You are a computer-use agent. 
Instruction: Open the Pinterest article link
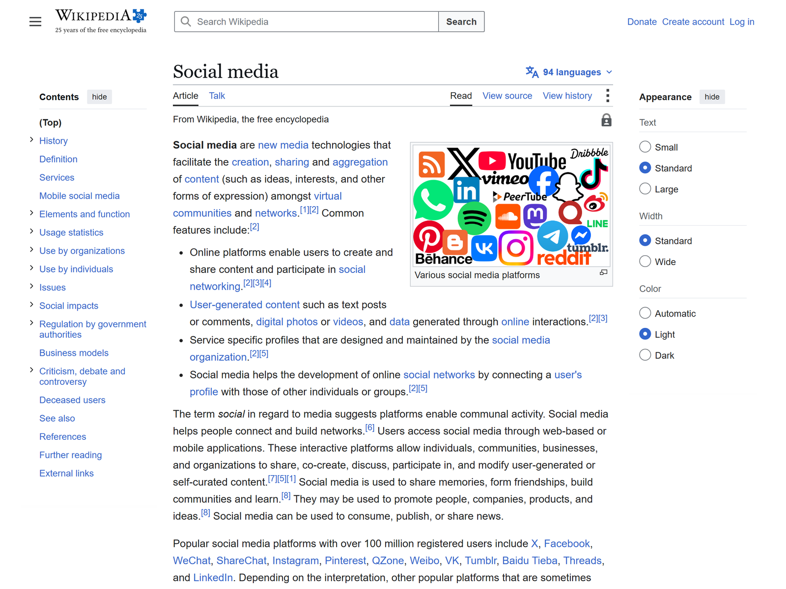[345, 561]
